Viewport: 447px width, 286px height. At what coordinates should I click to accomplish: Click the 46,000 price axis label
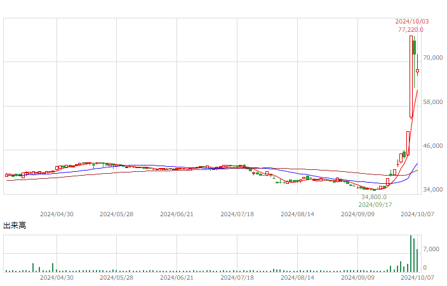tap(433, 146)
